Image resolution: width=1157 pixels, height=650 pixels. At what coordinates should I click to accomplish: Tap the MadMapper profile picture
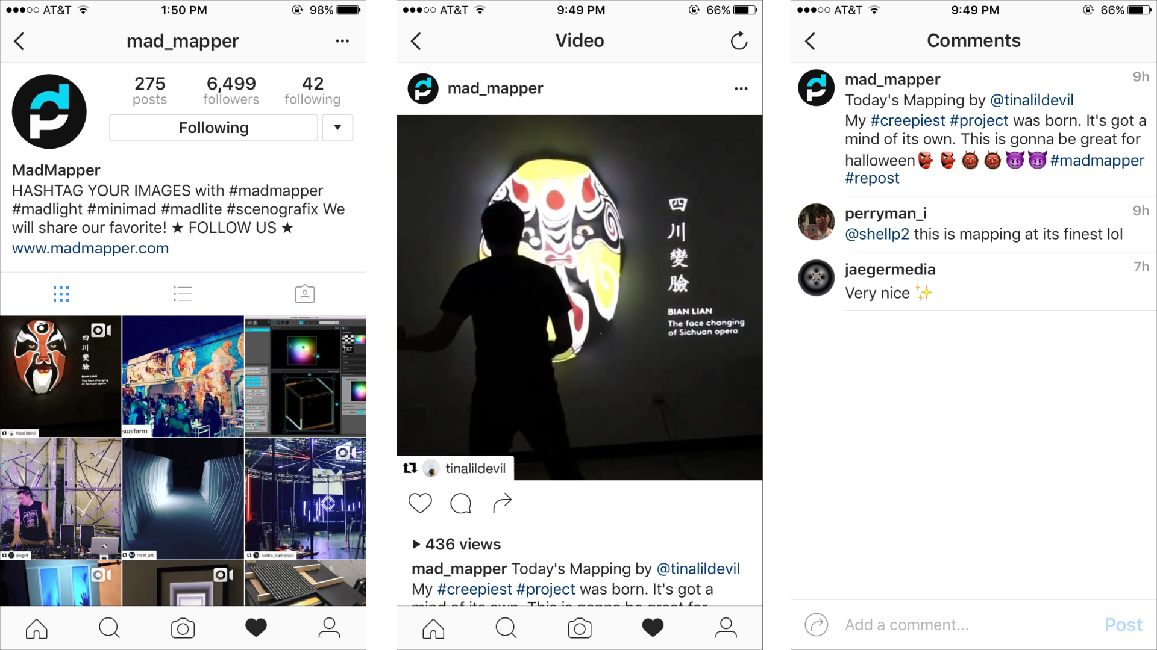49,111
